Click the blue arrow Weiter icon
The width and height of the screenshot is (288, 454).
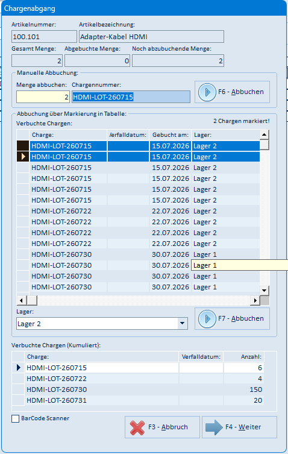click(214, 427)
